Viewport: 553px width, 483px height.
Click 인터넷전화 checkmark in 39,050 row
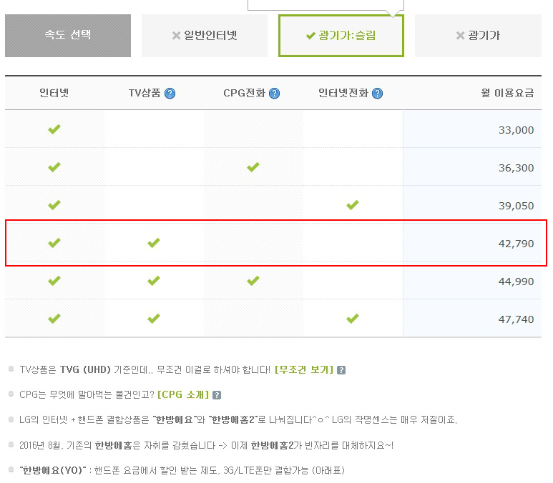(x=352, y=205)
